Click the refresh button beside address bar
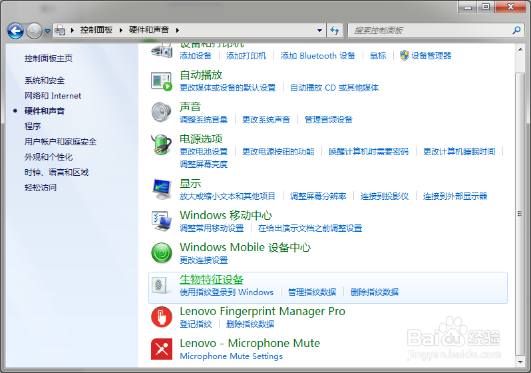 click(x=335, y=31)
